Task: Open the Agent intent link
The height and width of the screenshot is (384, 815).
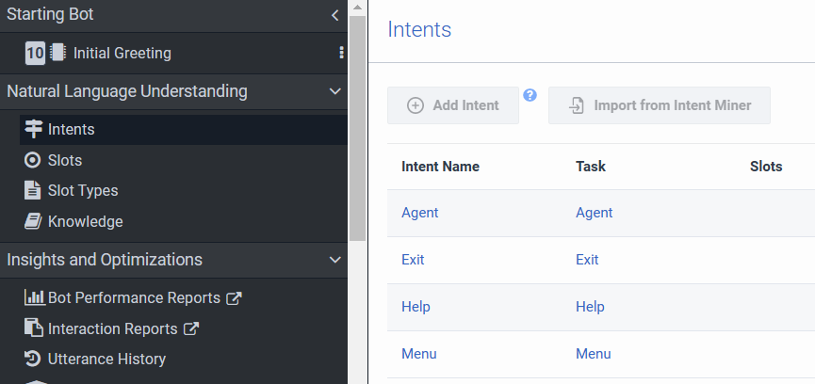Action: point(420,213)
